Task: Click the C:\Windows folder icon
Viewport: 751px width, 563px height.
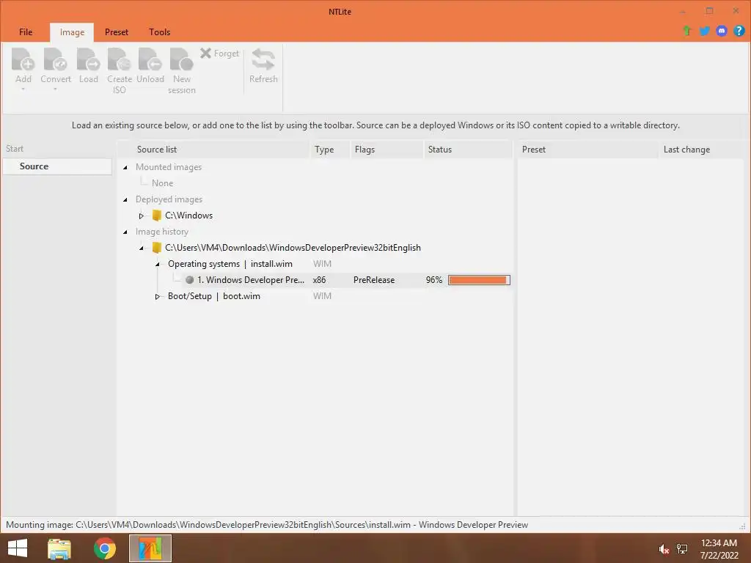Action: (x=156, y=216)
